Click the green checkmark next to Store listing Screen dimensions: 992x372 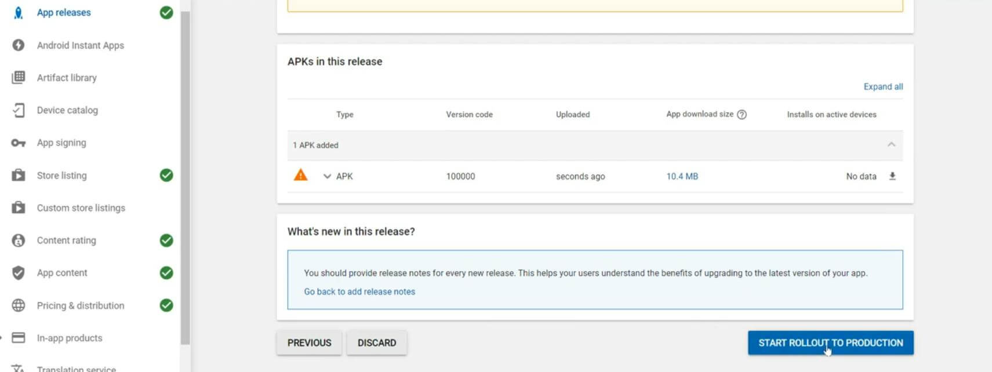pos(166,175)
